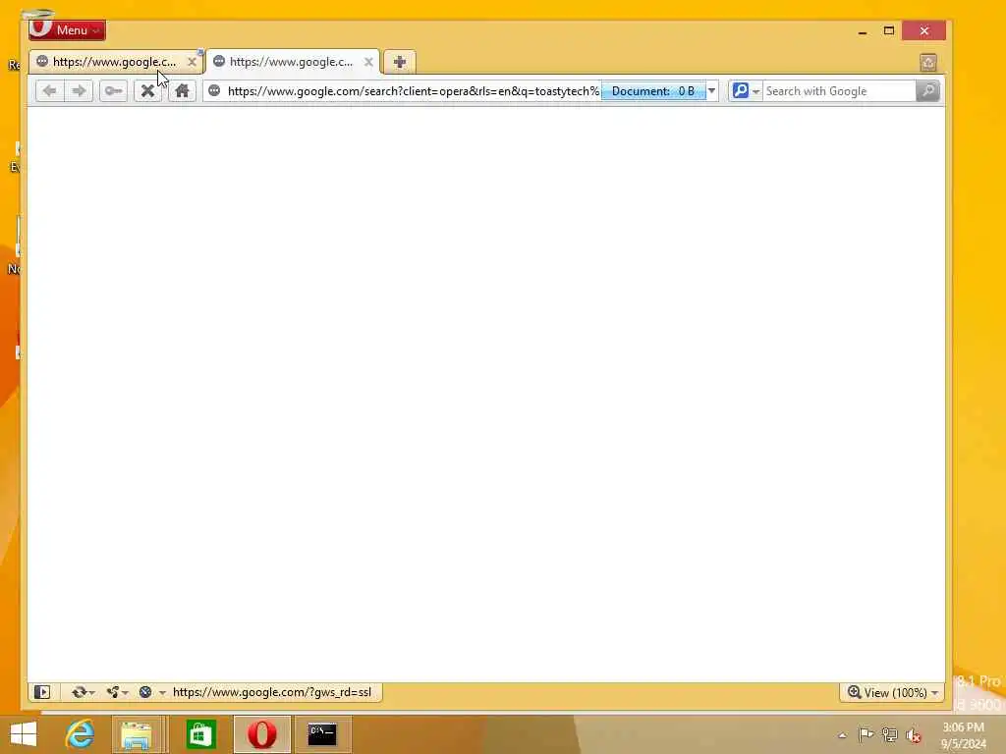Viewport: 1006px width, 754px height.
Task: Open the Opera Menu button
Action: coord(67,29)
